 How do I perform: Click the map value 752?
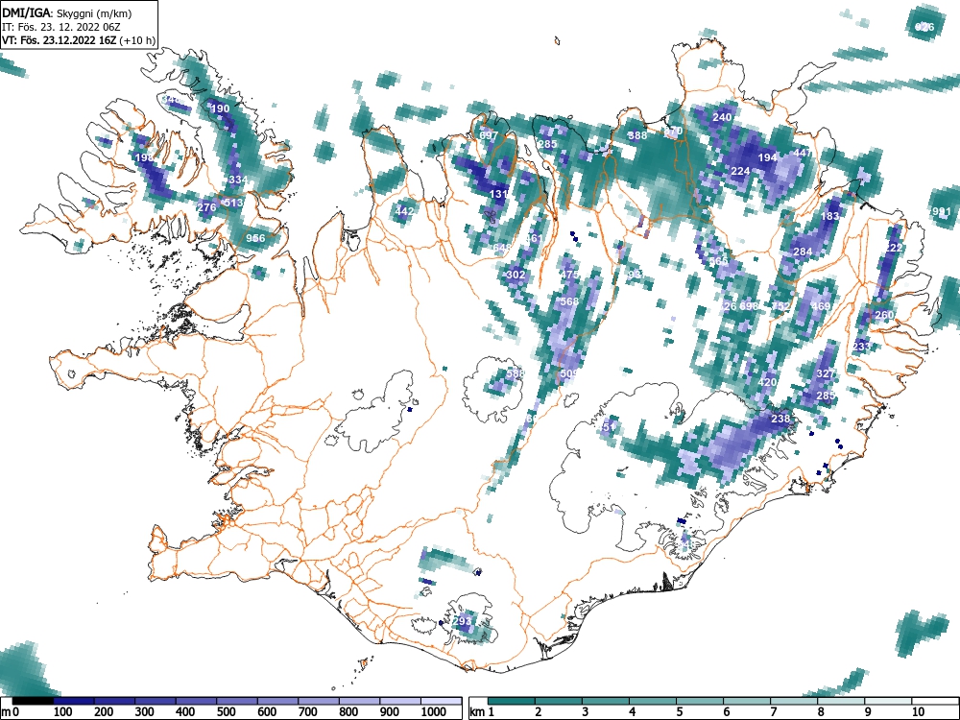780,306
